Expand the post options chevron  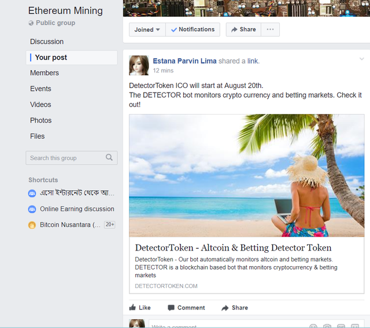(x=361, y=59)
